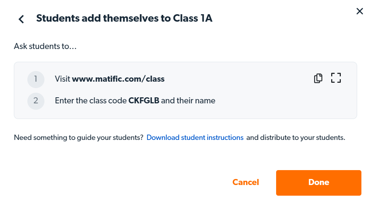Click the 'Ask students to…' label
Screen dimensions: 371x201
45,46
